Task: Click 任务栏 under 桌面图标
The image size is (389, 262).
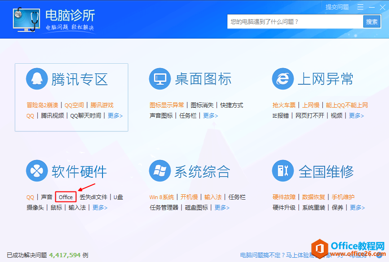Action: click(x=188, y=115)
